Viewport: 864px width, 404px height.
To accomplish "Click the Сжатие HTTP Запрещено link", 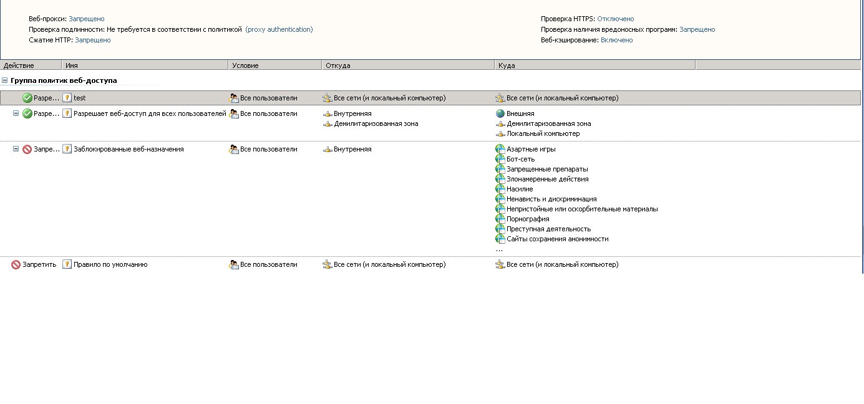I will click(93, 40).
